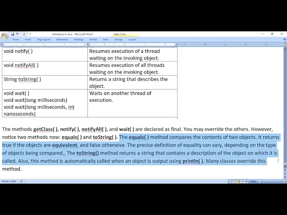The height and width of the screenshot is (215, 287).
Task: Click the bold word 'equivalent' in paragraph
Action: (65, 145)
